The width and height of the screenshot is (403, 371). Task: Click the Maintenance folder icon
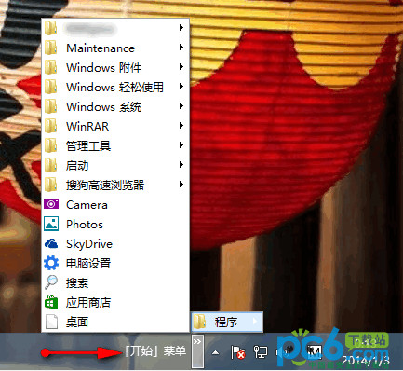[x=50, y=48]
